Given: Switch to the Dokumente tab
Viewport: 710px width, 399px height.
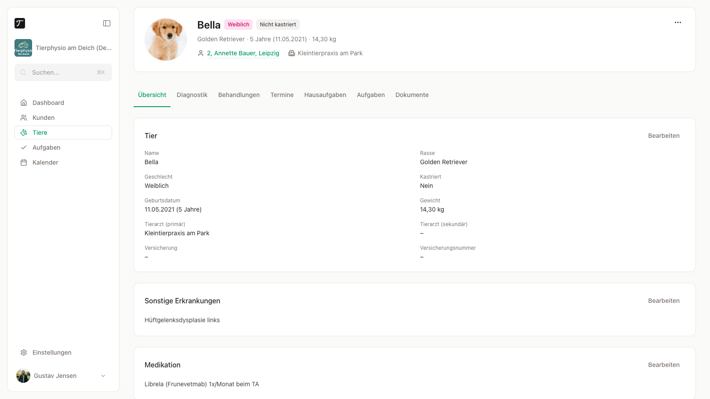Looking at the screenshot, I should click(412, 95).
